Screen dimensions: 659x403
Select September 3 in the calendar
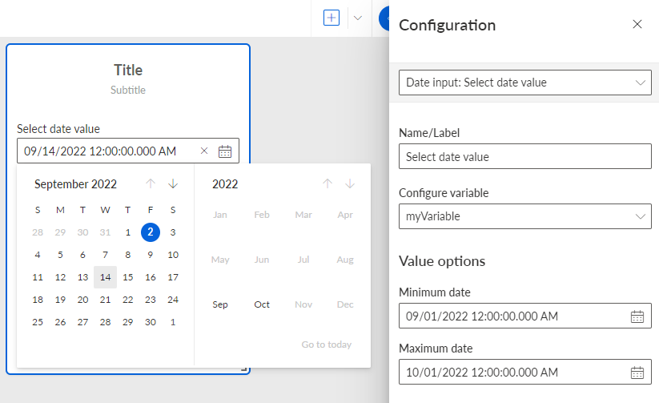point(173,232)
